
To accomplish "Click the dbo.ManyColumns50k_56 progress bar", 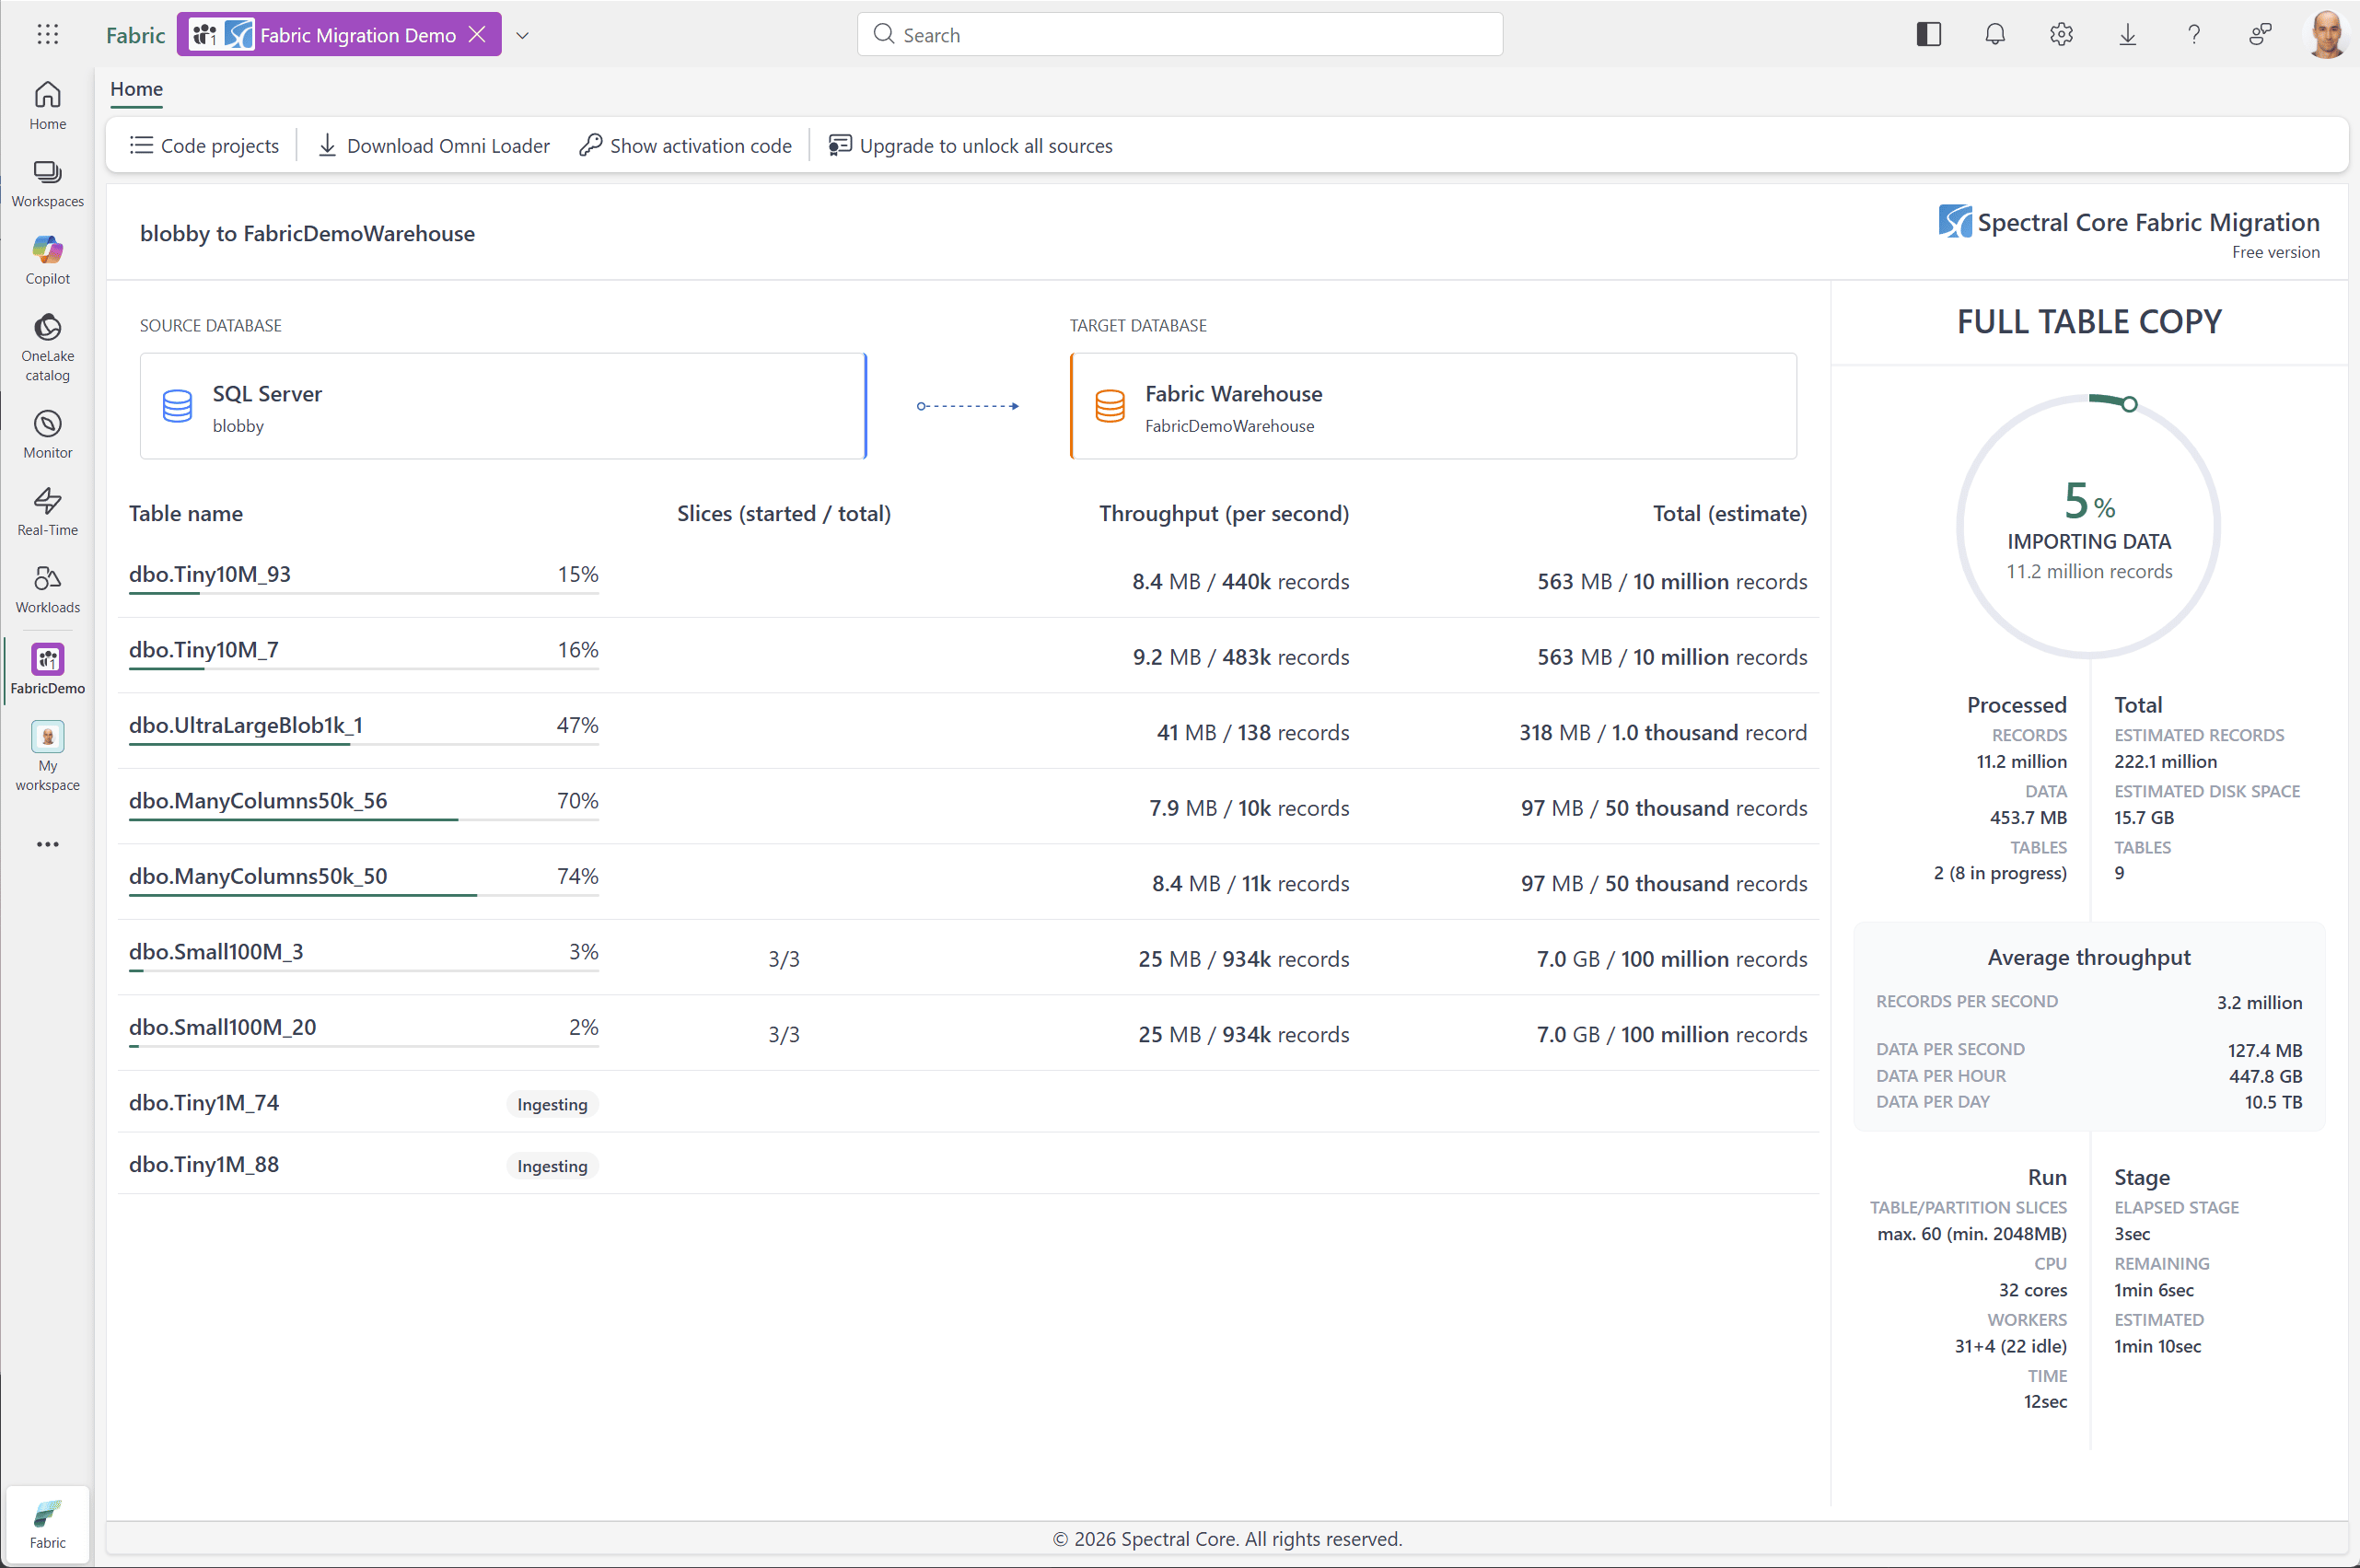I will point(363,820).
